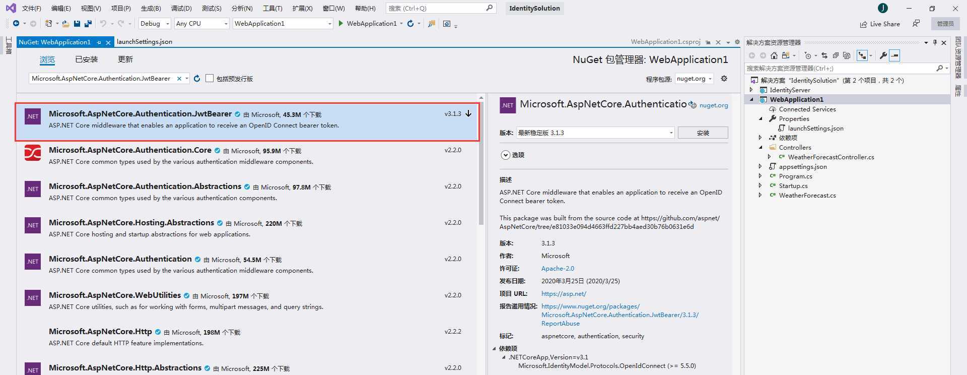This screenshot has width=967, height=375.
Task: Select Microsoft.AspNetCore.Hosting.Abstractions package row
Action: [x=247, y=228]
